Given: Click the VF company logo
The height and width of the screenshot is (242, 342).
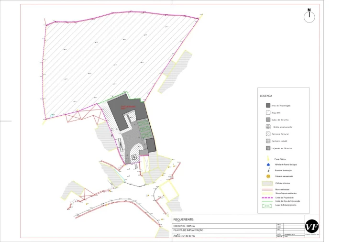Looking at the screenshot, I should [312, 227].
